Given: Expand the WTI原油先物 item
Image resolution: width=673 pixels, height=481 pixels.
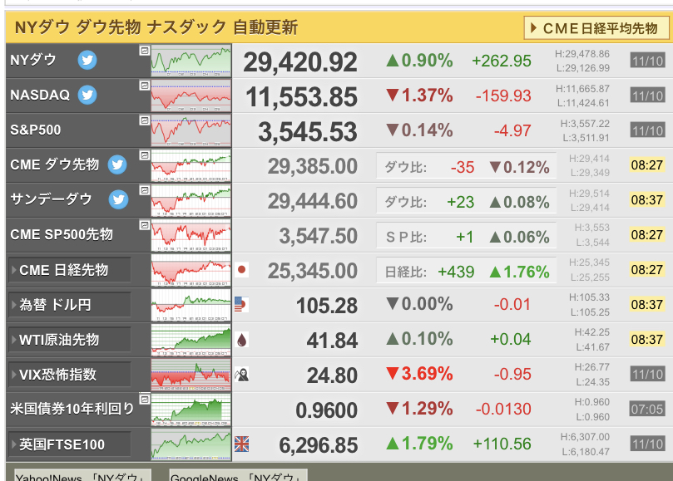Looking at the screenshot, I should point(69,340).
